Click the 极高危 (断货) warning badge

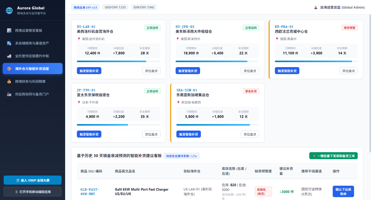click(263, 191)
